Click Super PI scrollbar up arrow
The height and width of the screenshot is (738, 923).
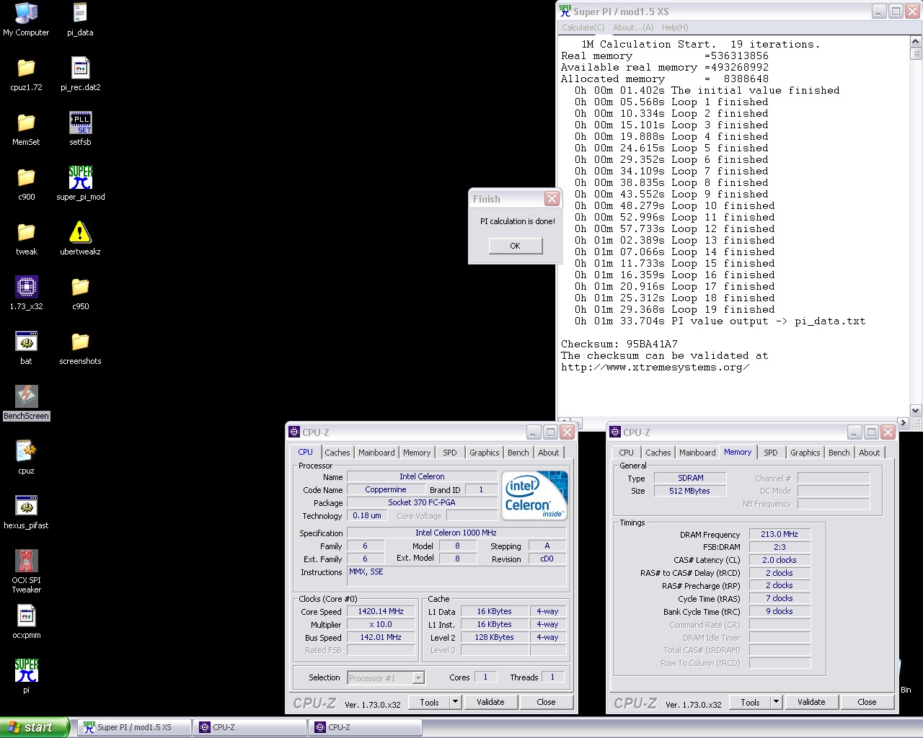(916, 42)
